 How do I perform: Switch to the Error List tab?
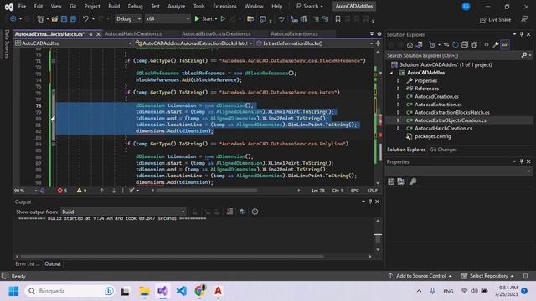(x=27, y=264)
